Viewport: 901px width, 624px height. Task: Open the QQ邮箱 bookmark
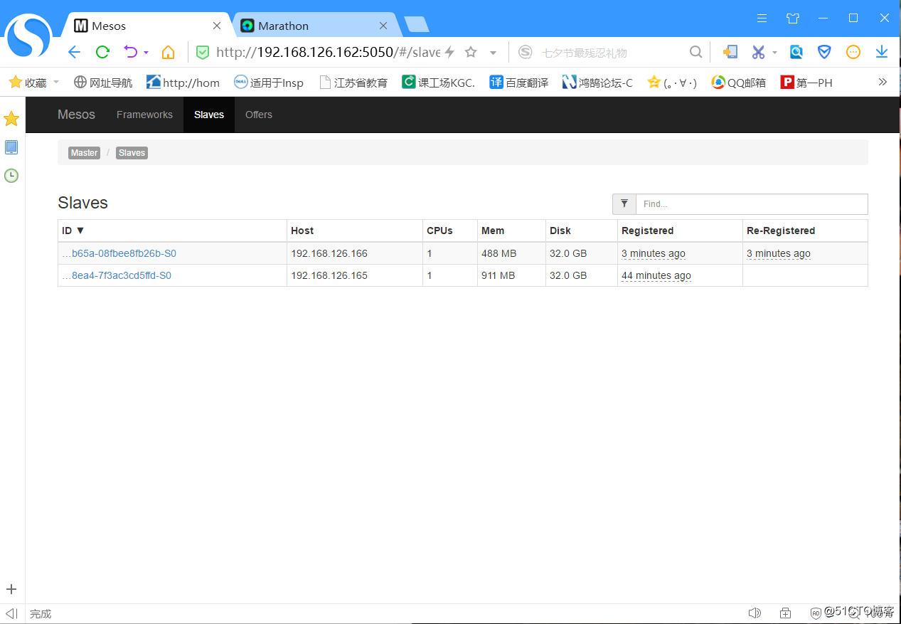click(x=739, y=83)
